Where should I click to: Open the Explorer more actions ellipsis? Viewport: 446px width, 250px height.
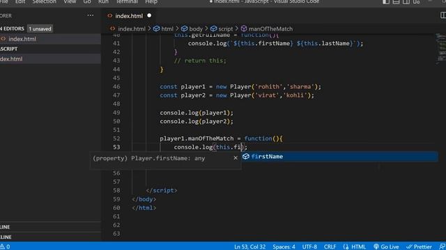[x=91, y=15]
